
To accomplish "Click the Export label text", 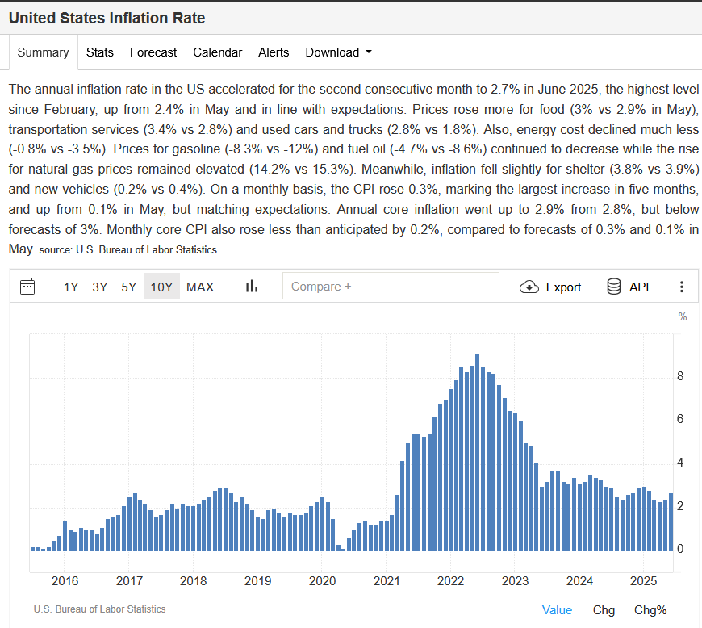I will (563, 287).
